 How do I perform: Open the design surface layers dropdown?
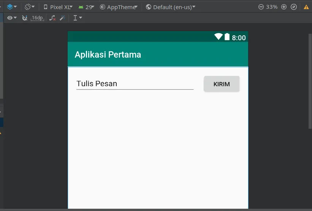(12, 7)
